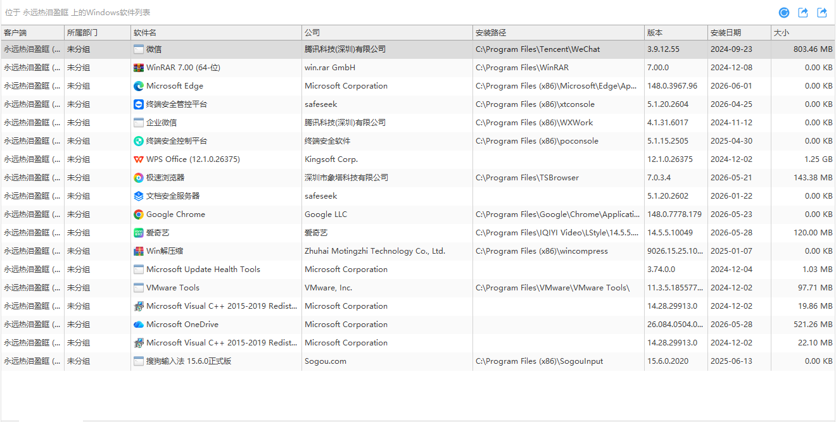Click the Microsoft Edge logo icon
836x422 pixels.
(139, 86)
